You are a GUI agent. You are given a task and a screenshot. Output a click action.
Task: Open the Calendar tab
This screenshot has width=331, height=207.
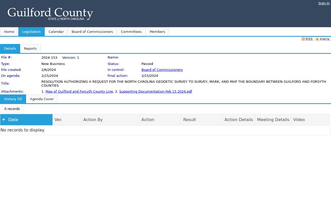click(56, 32)
